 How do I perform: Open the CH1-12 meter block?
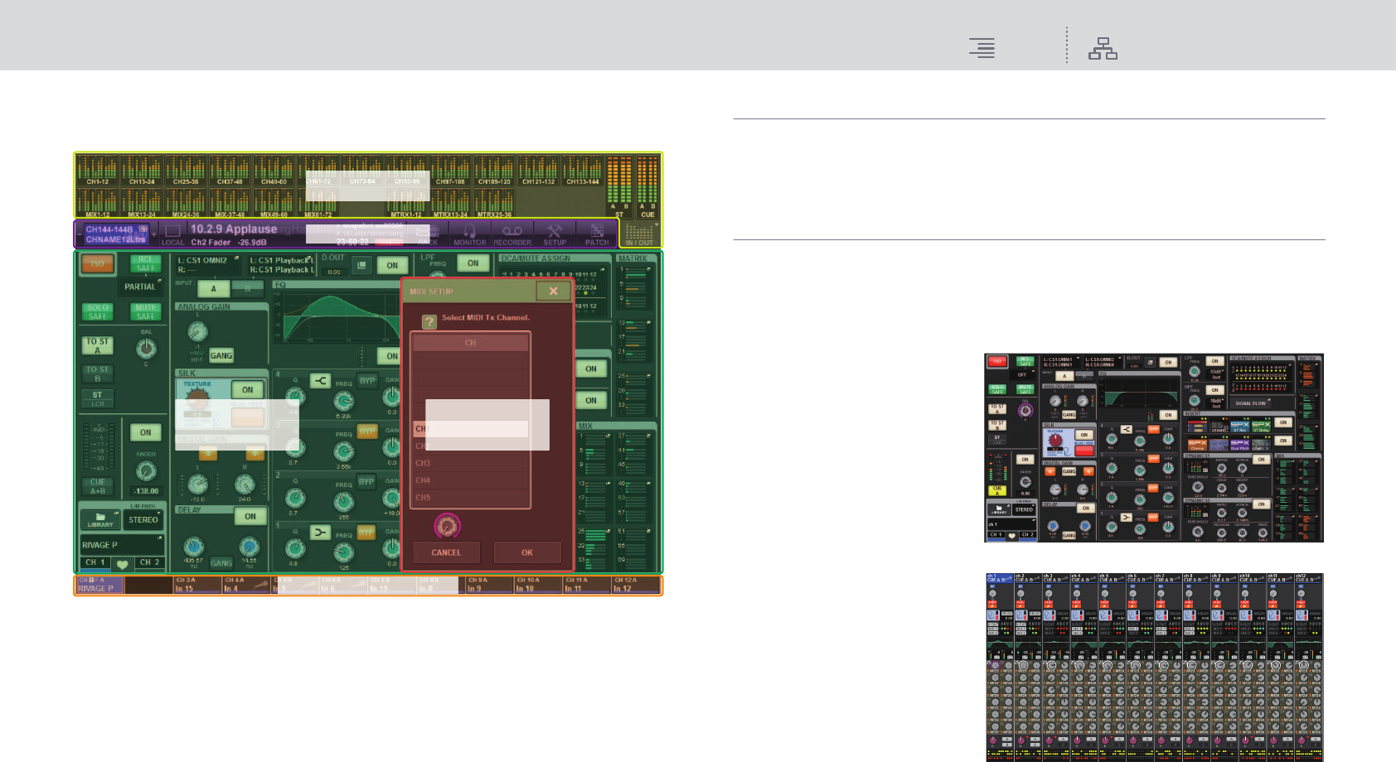coord(98,171)
